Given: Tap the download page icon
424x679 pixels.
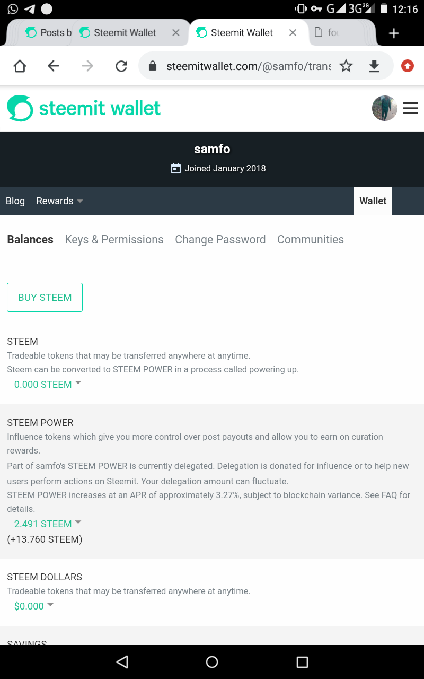Looking at the screenshot, I should click(374, 66).
